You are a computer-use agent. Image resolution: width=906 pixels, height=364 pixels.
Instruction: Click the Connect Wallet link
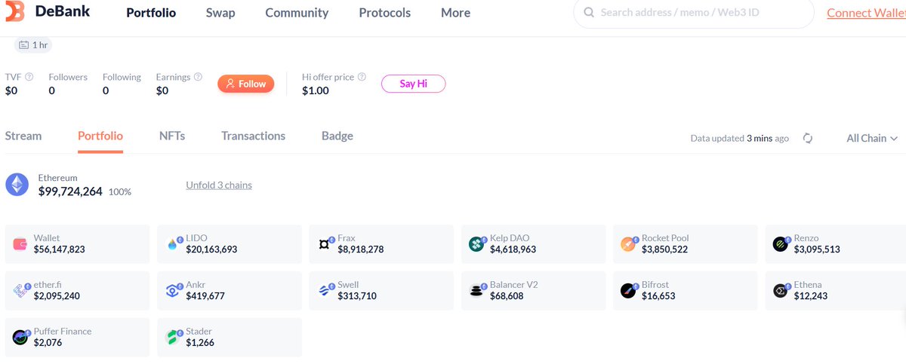pyautogui.click(x=865, y=13)
